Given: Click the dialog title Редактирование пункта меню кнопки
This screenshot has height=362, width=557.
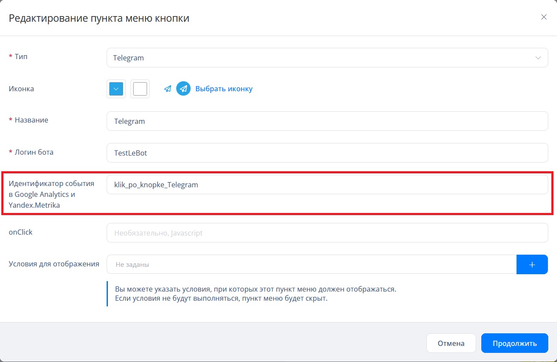Looking at the screenshot, I should click(99, 18).
